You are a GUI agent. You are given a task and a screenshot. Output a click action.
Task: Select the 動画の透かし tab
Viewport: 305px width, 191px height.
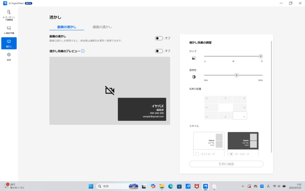tap(67, 27)
